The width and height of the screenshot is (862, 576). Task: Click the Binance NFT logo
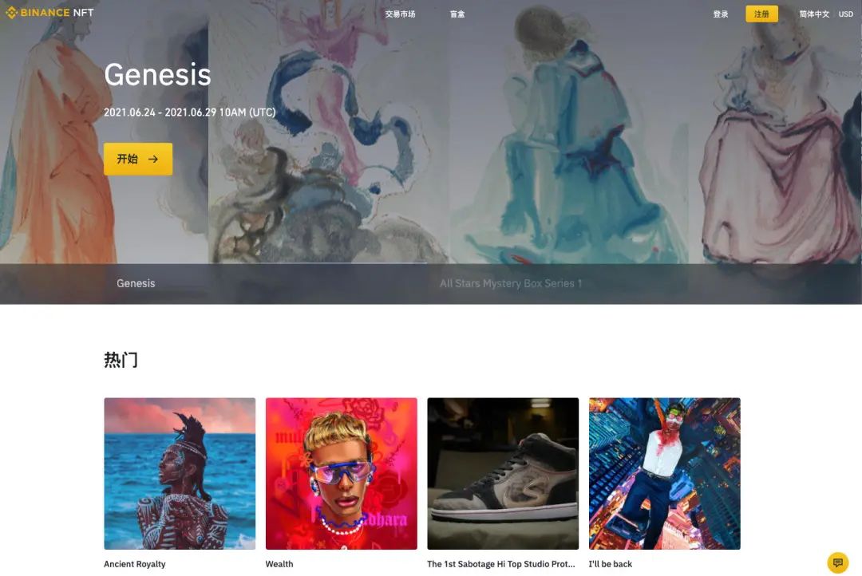tap(49, 13)
